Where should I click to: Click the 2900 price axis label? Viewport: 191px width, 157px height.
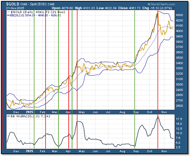pyautogui.click(x=179, y=90)
